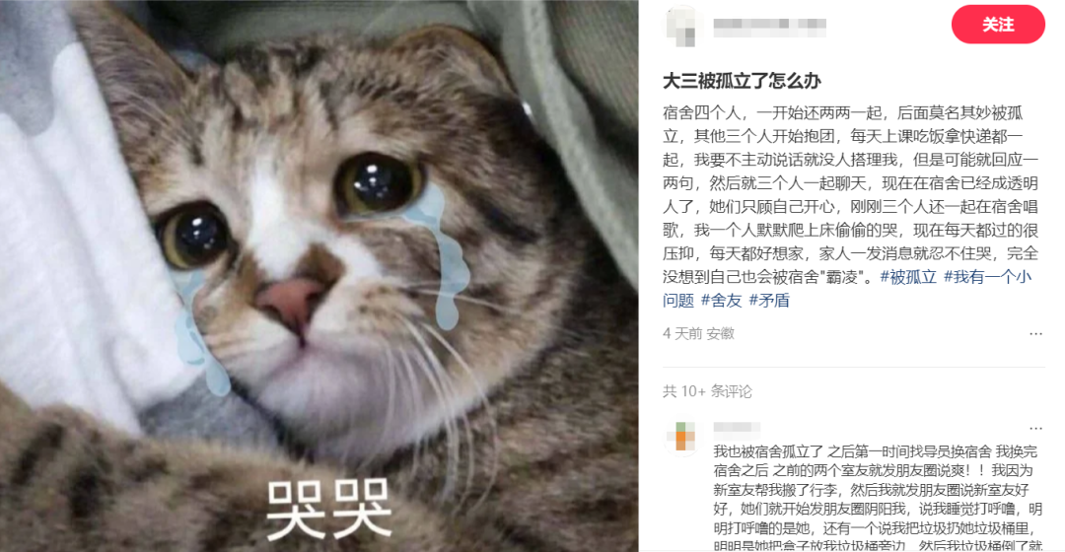Click the red 关注 follow button

pyautogui.click(x=998, y=25)
